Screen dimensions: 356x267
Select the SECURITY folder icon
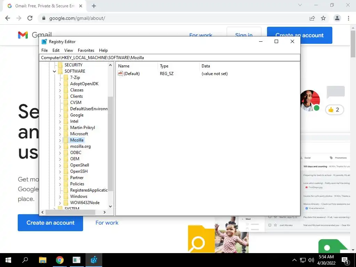(x=60, y=65)
